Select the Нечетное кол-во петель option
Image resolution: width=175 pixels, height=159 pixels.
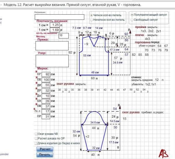(x=92, y=20)
